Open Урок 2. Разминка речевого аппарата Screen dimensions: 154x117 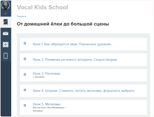point(75,60)
